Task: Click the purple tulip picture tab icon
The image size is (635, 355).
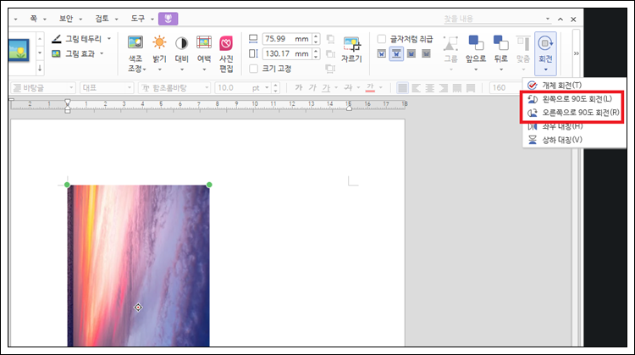Action: click(x=168, y=19)
